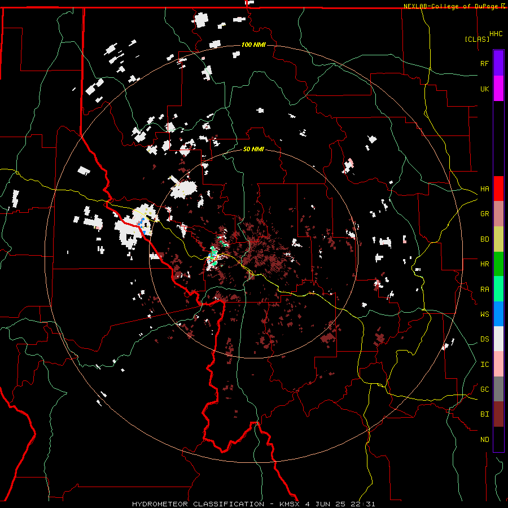Click the ND legend label

click(484, 439)
